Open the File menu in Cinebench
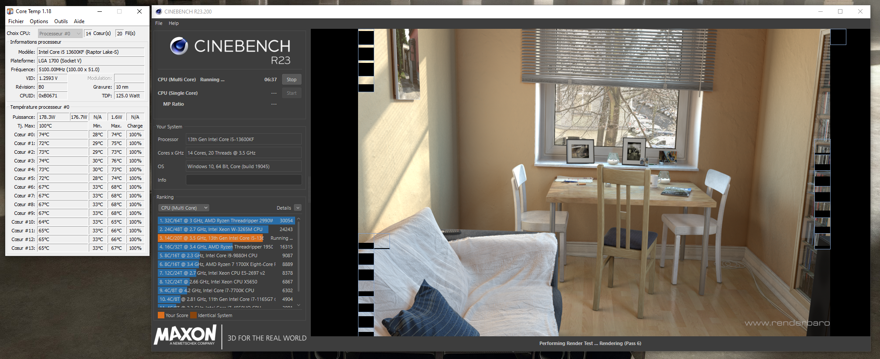This screenshot has width=880, height=359. 159,24
